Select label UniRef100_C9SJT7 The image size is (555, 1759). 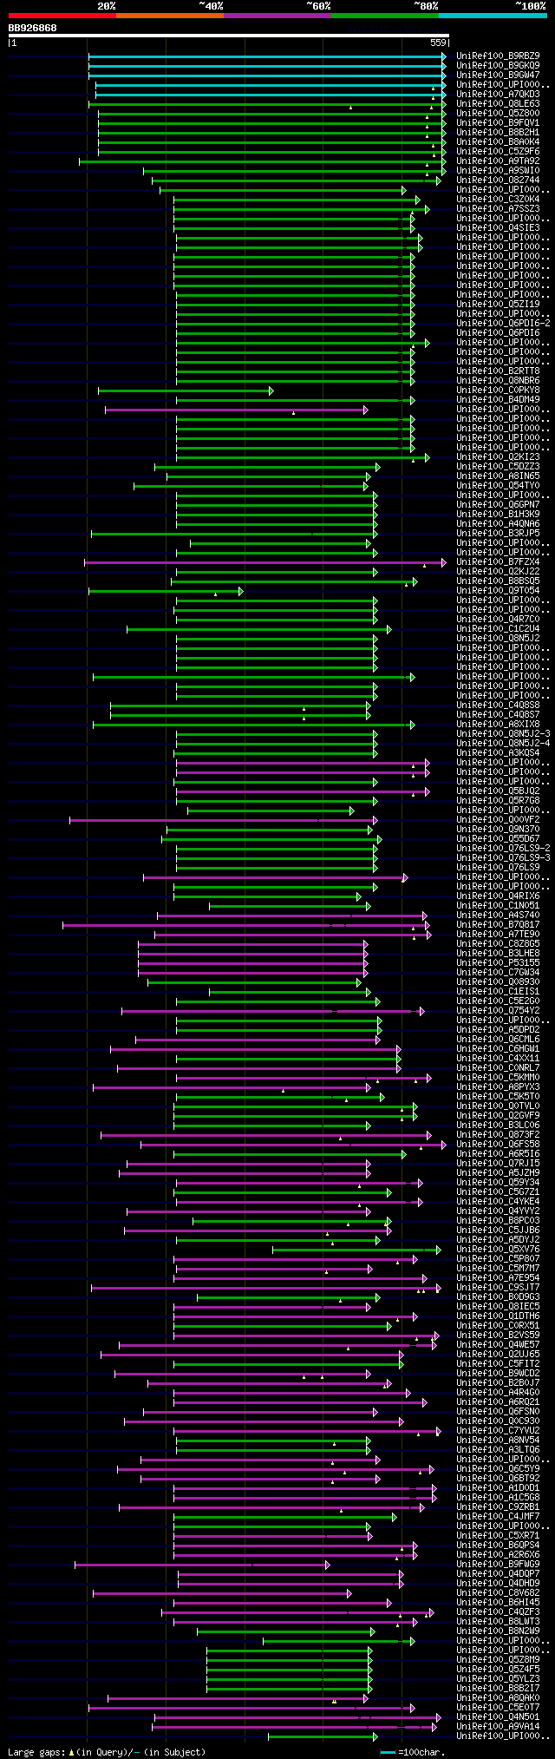pos(498,1287)
